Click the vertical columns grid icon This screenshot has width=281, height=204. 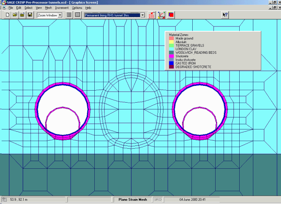click(x=69, y=15)
